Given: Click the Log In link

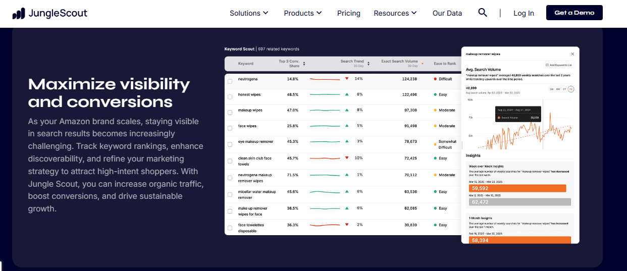Looking at the screenshot, I should coord(524,13).
